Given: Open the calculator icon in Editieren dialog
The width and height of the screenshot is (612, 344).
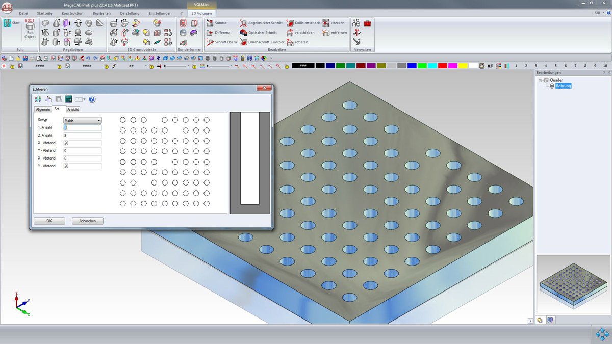Looking at the screenshot, I should pyautogui.click(x=68, y=99).
